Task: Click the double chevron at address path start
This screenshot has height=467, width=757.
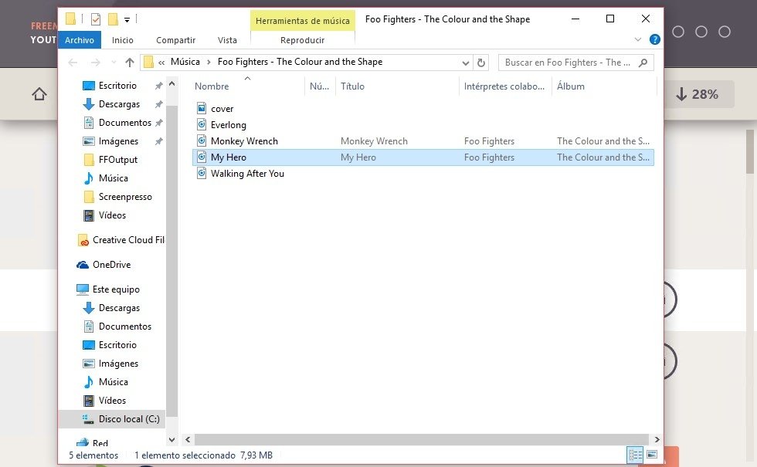Action: coord(161,63)
